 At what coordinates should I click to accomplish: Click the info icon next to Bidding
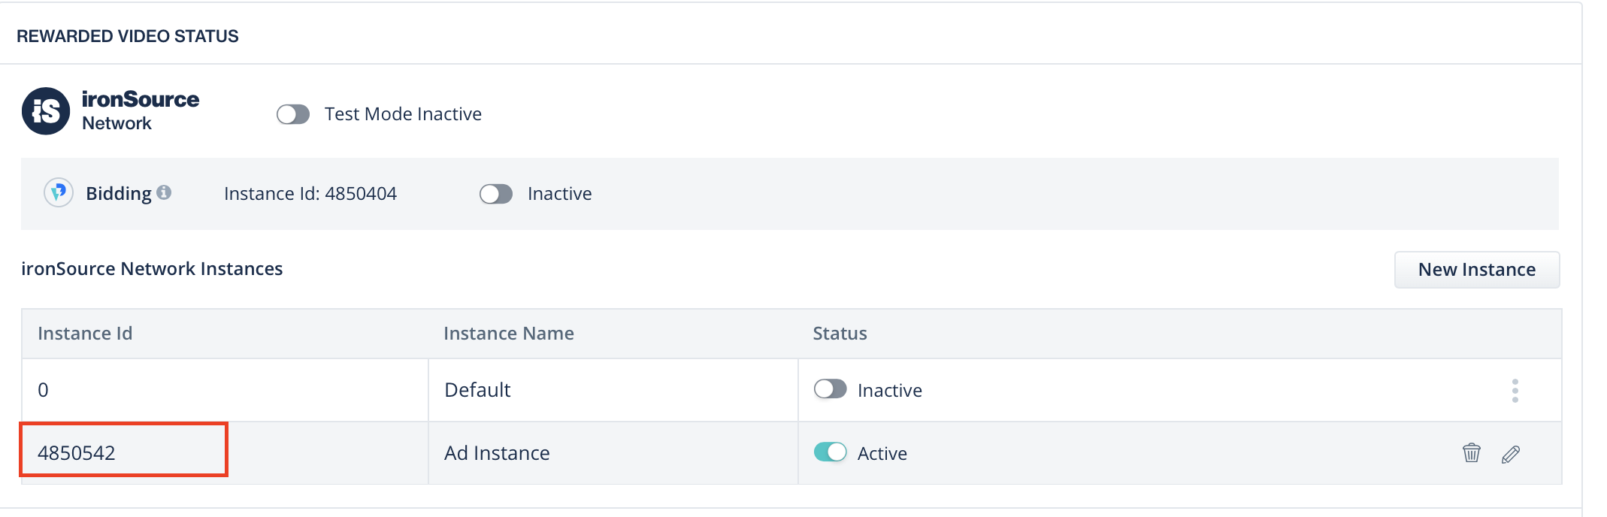point(164,192)
